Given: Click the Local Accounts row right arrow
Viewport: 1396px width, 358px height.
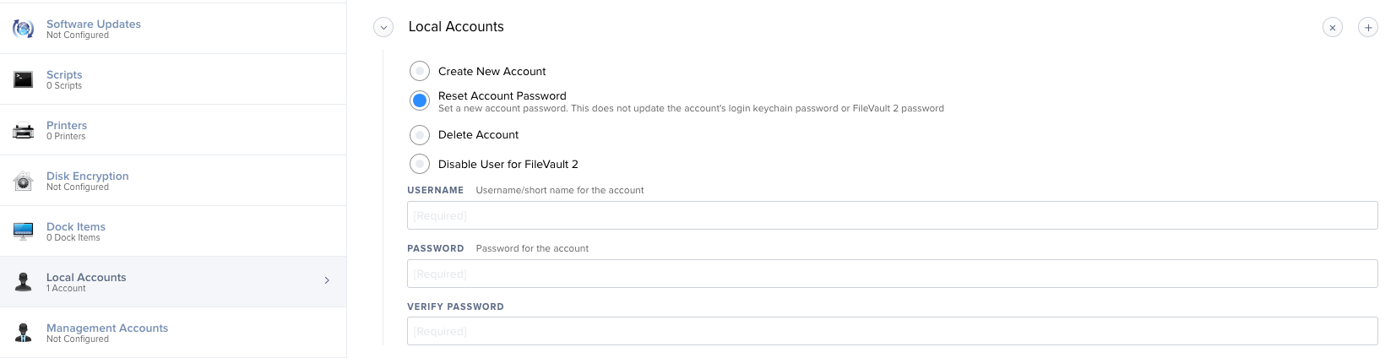Looking at the screenshot, I should pyautogui.click(x=327, y=280).
